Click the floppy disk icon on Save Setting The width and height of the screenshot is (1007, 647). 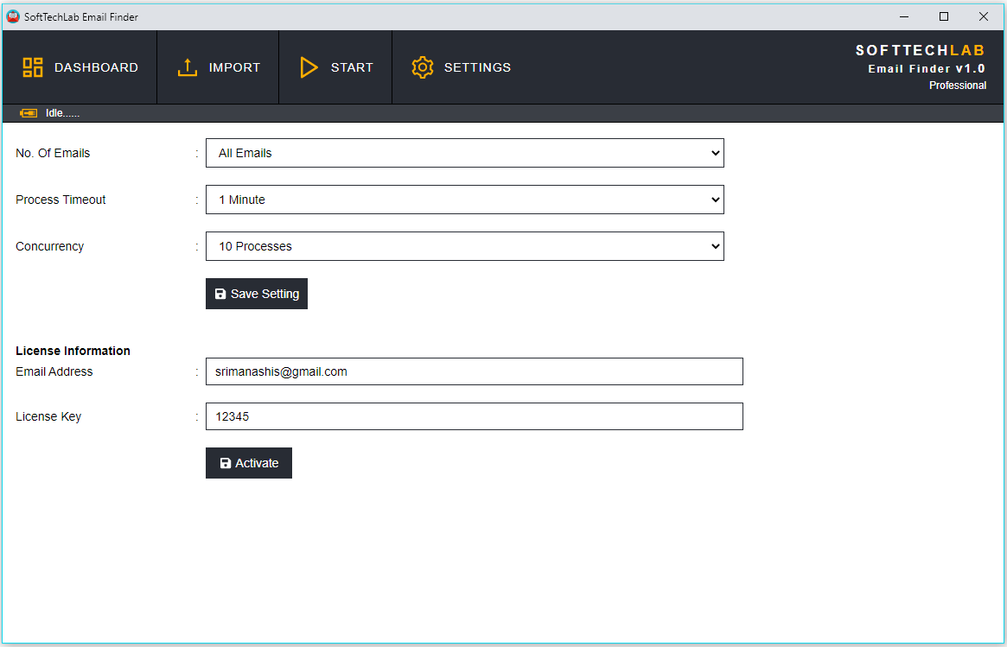[220, 294]
